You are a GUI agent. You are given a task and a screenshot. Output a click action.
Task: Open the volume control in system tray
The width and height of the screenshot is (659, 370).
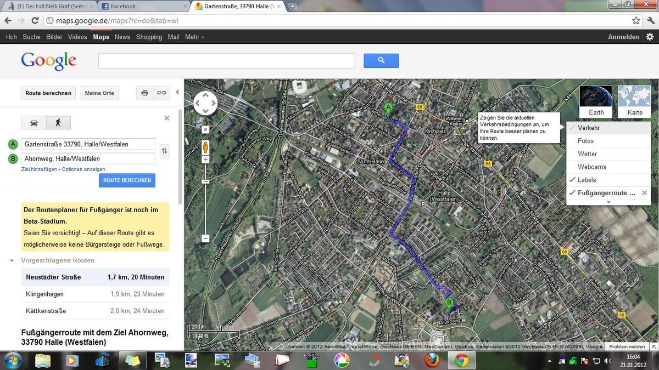[607, 361]
